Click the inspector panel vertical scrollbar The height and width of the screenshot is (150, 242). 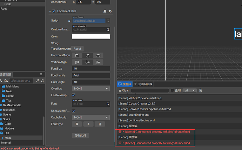click(115, 85)
